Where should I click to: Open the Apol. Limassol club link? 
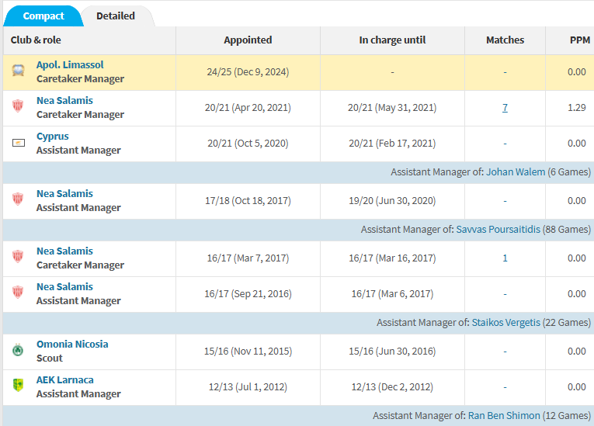pyautogui.click(x=70, y=64)
